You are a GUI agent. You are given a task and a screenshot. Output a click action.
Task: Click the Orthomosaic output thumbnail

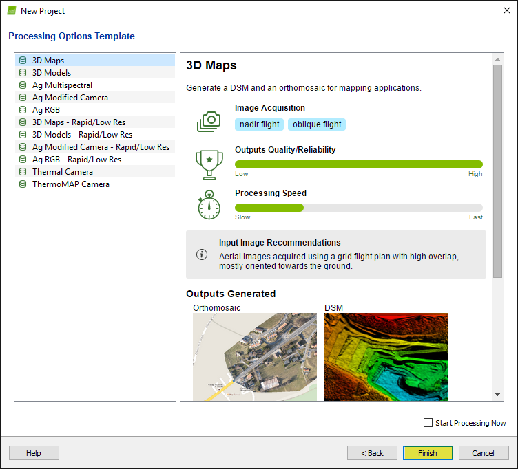(x=255, y=357)
